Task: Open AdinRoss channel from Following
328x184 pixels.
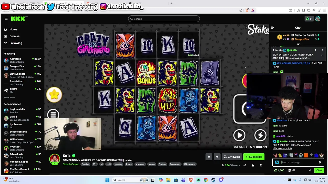Action: [x=23, y=60]
